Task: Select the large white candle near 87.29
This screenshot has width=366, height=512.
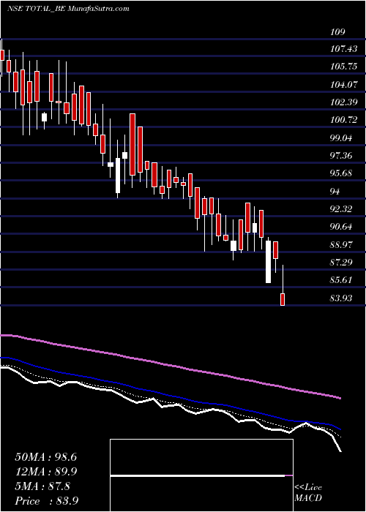Action: click(x=268, y=262)
